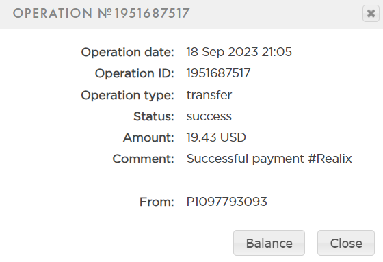Click the Close button

(346, 243)
